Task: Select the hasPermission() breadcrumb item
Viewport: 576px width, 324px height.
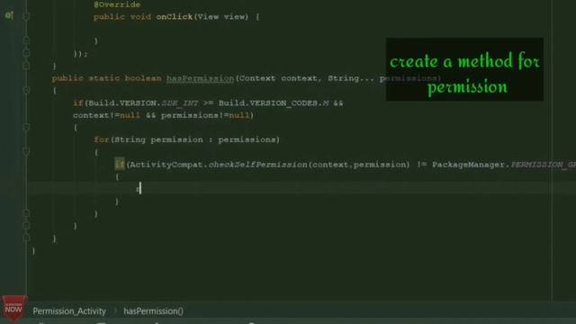Action: pos(153,311)
